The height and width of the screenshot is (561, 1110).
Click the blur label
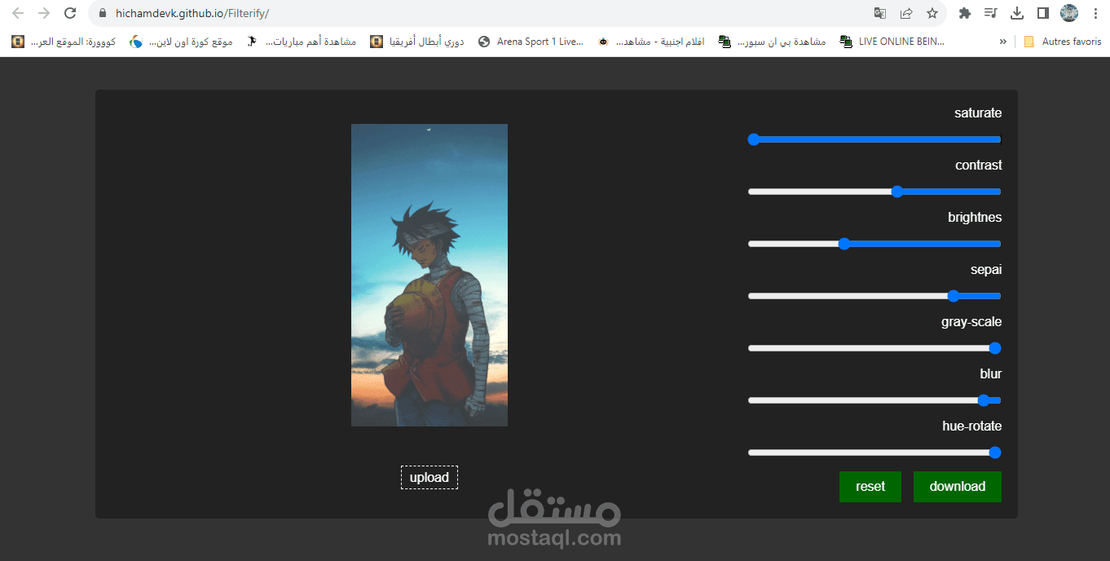pos(991,374)
